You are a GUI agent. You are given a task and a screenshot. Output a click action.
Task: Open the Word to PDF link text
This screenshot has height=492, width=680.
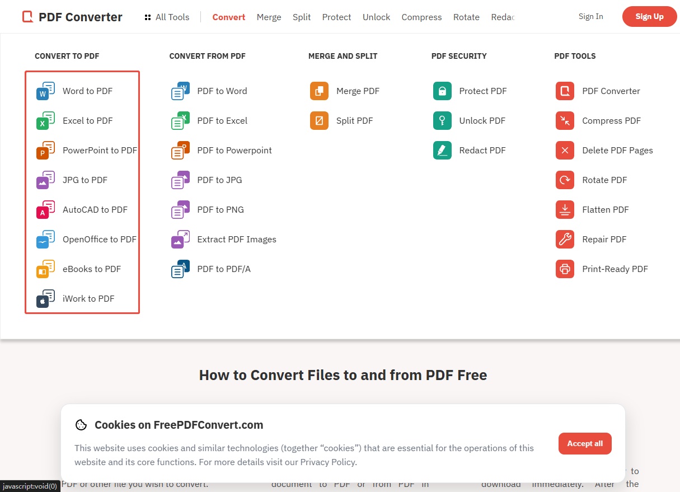click(x=87, y=91)
